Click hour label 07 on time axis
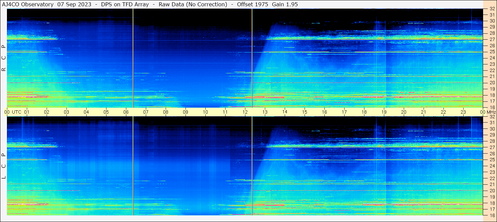This screenshot has width=497, height=222. [146, 112]
